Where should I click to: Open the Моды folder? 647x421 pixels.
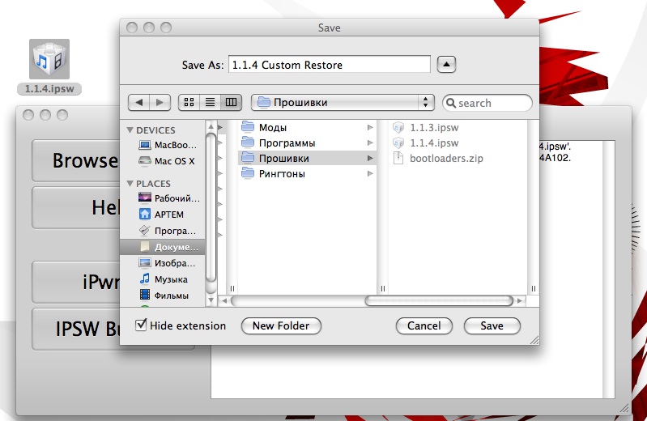(308, 128)
